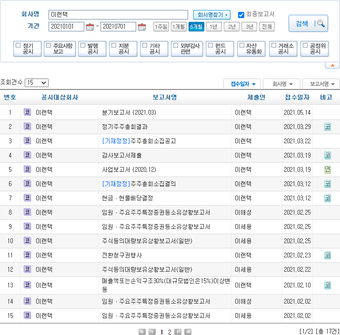Open 매출액또는손익구조30% 변동 report
The width and height of the screenshot is (340, 335).
pos(166,285)
